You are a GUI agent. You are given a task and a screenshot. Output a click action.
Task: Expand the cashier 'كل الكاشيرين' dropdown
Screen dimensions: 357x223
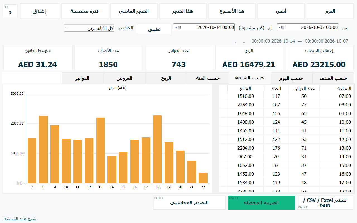pos(89,28)
